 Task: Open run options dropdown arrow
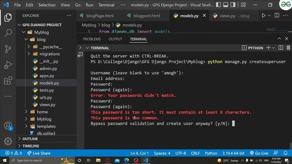269,15
